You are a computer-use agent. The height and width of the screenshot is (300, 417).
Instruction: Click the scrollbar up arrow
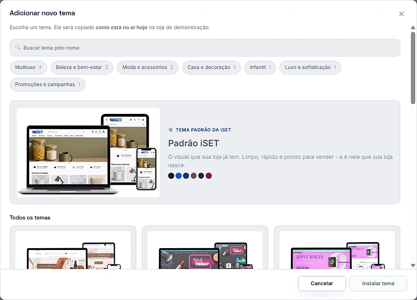coord(413,28)
